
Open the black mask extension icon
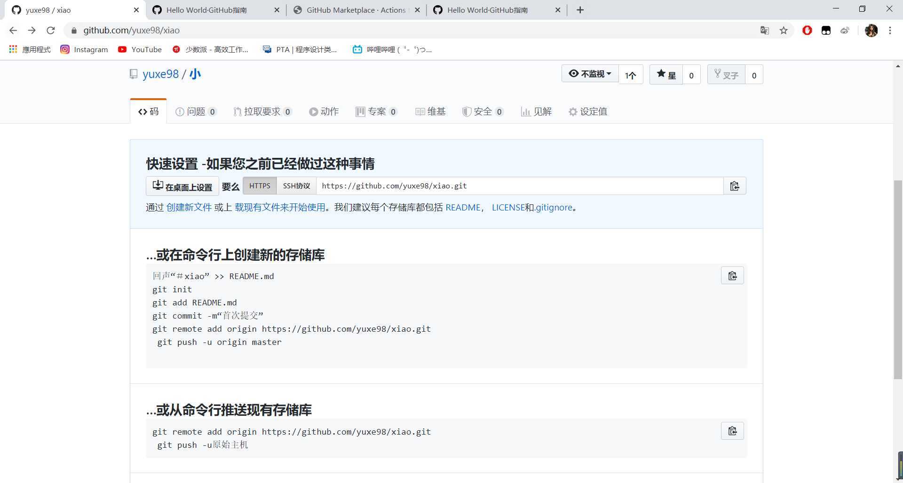pyautogui.click(x=826, y=31)
